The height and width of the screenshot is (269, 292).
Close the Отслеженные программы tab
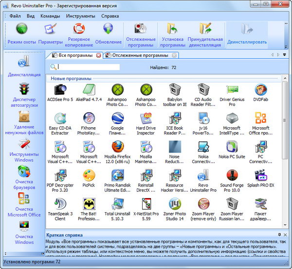point(174,55)
